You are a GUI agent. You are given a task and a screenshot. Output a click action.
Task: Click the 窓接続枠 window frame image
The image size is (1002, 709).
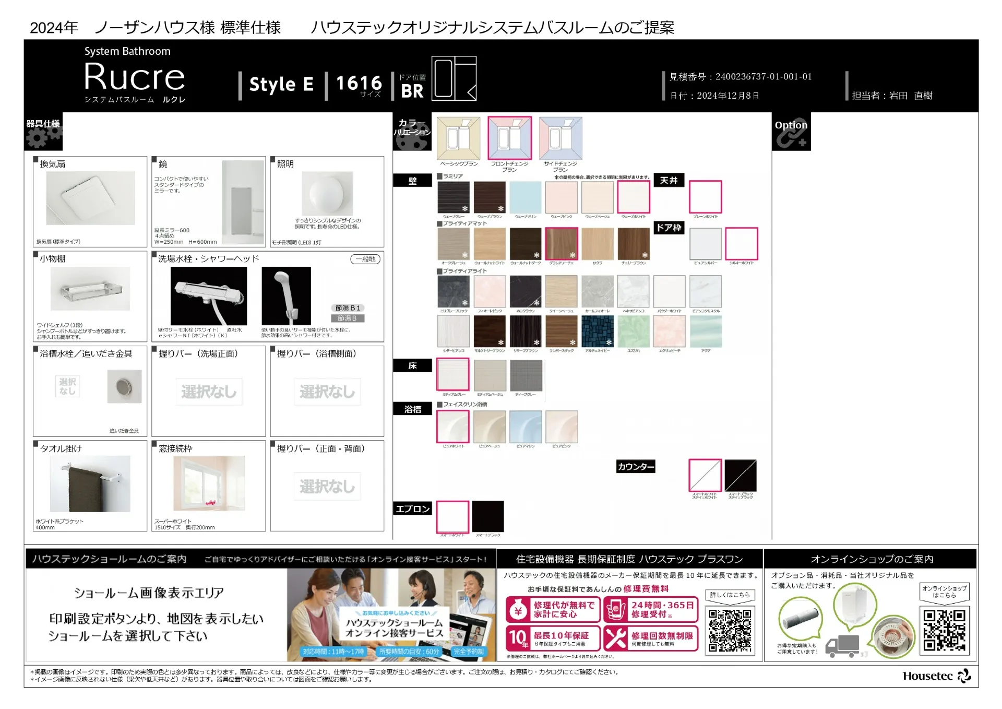point(209,483)
